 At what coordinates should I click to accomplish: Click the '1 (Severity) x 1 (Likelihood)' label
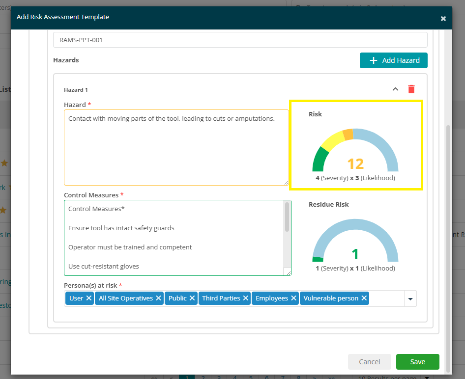355,268
